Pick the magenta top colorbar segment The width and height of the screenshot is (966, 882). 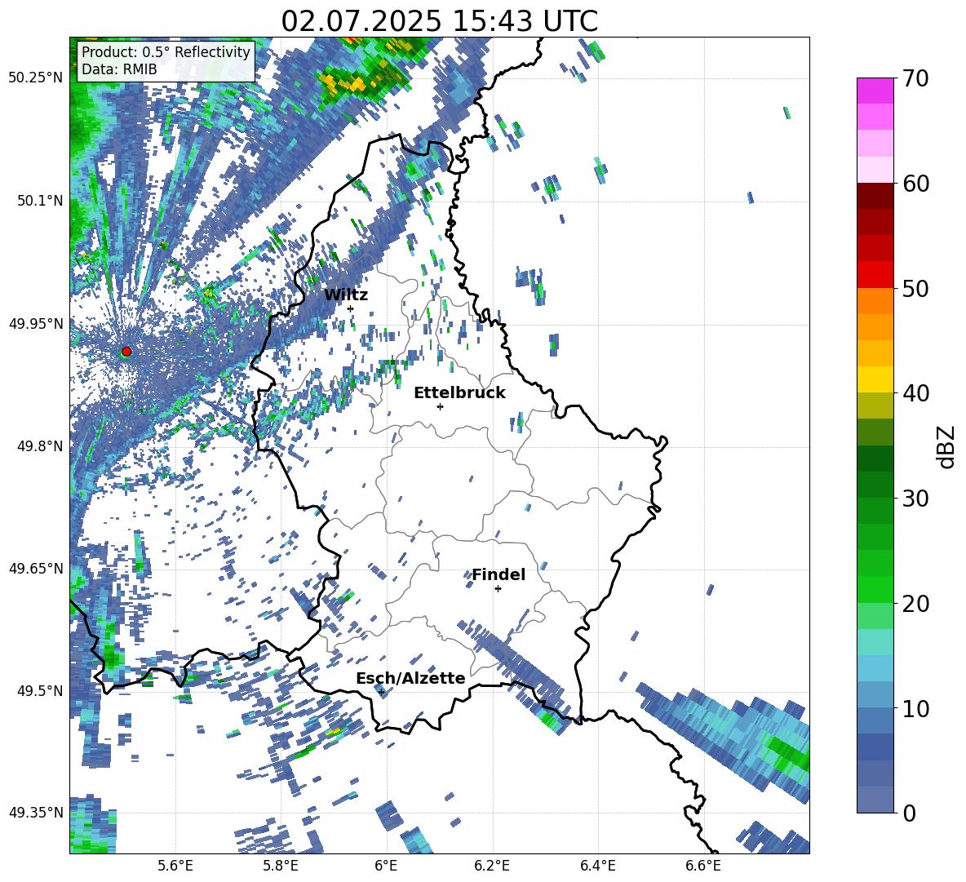point(875,91)
